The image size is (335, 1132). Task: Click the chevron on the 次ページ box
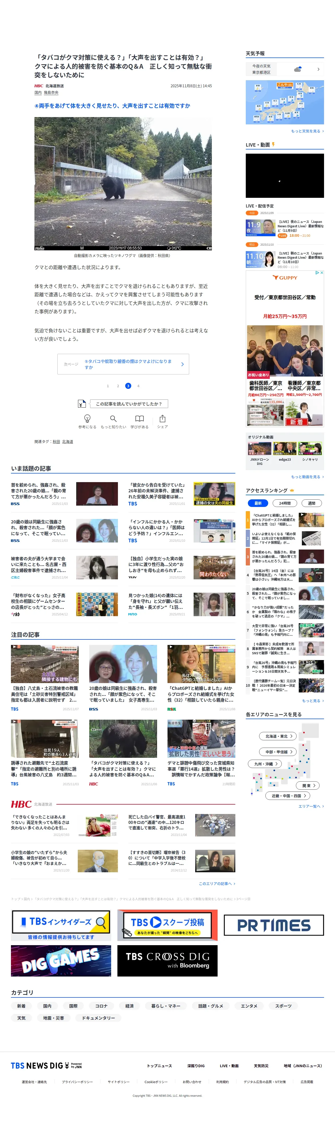[x=182, y=364]
